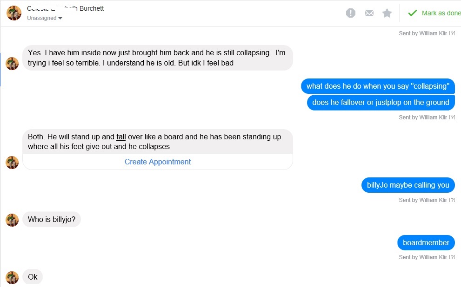Open the customer profile picture in header
Screen dimensions: 461x287
pyautogui.click(x=14, y=13)
